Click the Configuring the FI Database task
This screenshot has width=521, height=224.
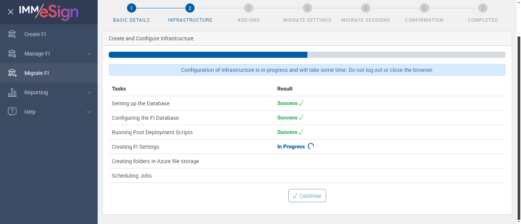pyautogui.click(x=145, y=118)
